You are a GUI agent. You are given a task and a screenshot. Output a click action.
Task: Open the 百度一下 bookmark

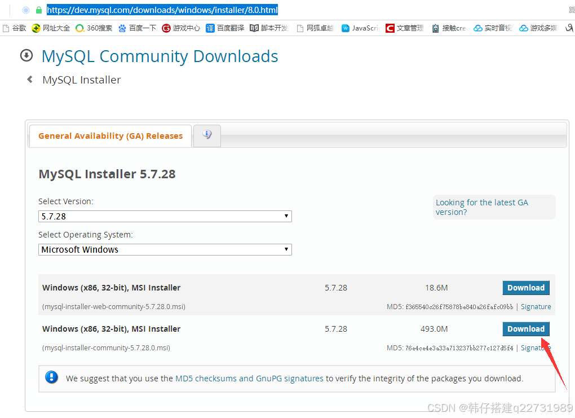coord(137,28)
